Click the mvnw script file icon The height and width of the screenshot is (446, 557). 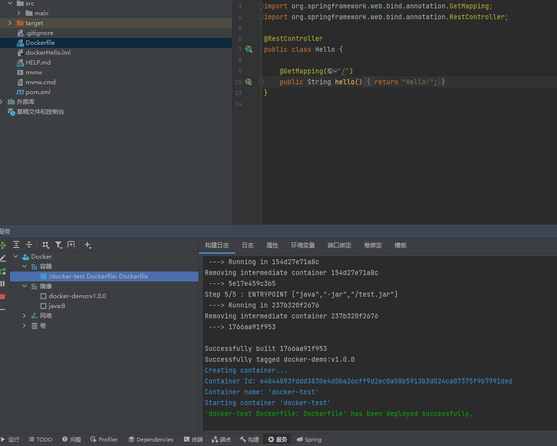pos(20,72)
